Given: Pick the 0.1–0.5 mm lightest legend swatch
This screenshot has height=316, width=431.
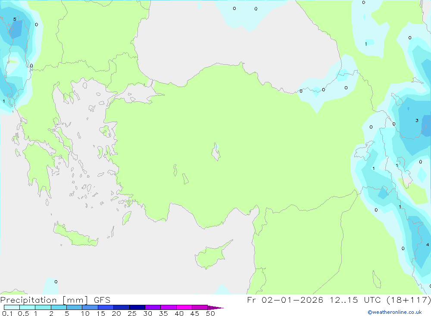Looking at the screenshot, I should [12, 307].
